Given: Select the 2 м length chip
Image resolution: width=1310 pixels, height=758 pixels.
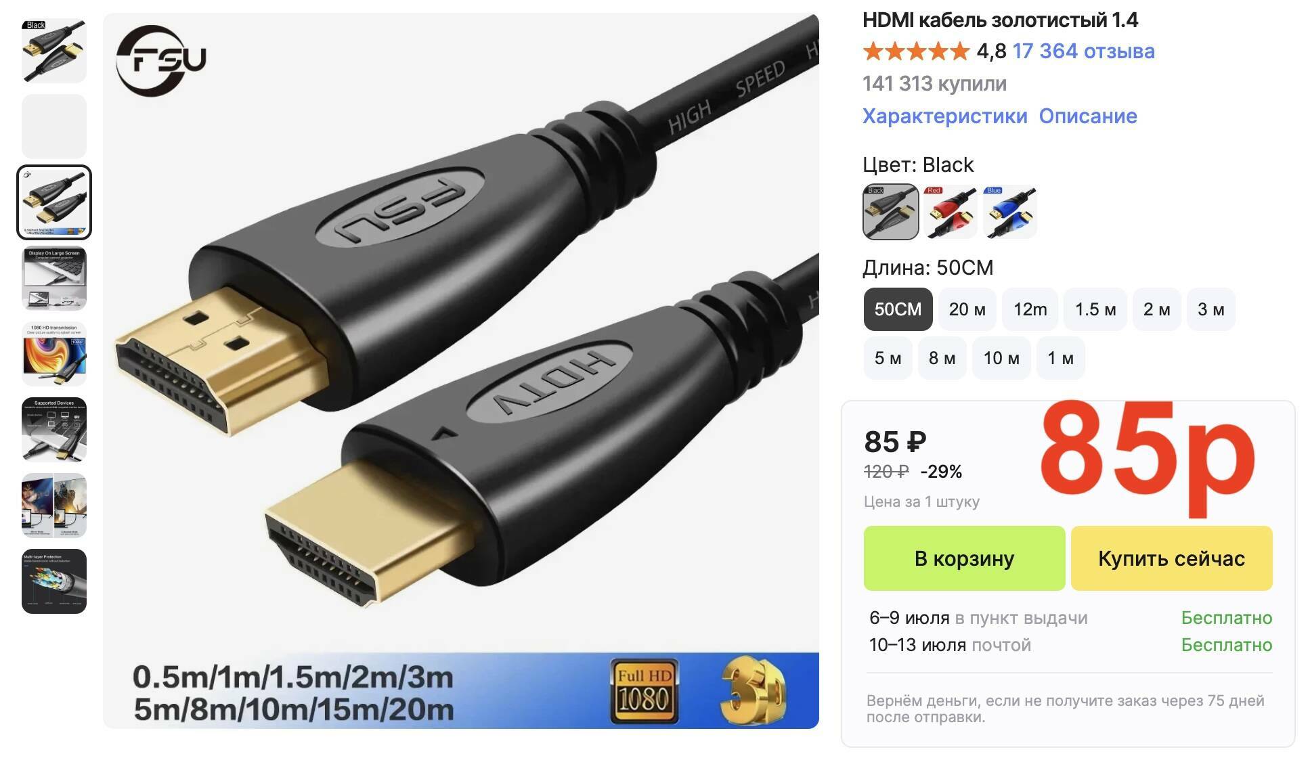Looking at the screenshot, I should coord(1157,309).
